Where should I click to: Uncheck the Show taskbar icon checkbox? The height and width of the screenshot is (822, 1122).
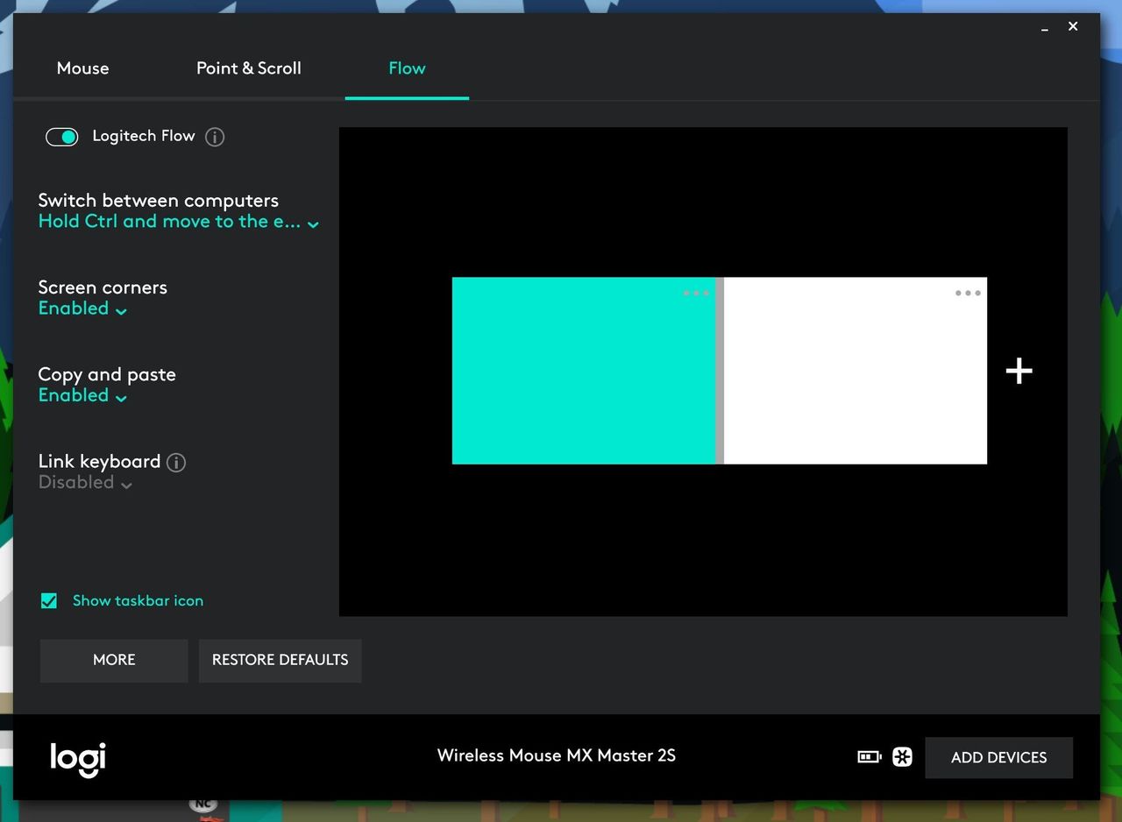click(49, 600)
